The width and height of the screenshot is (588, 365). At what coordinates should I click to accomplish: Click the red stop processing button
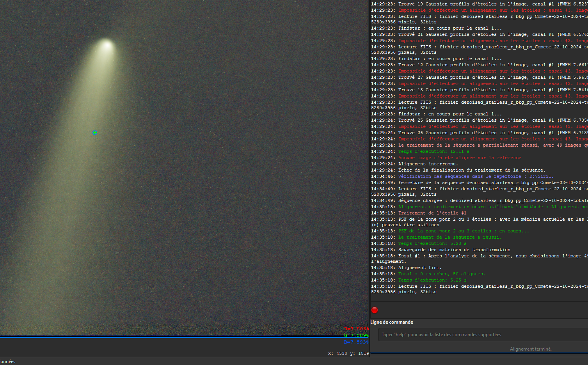pos(375,310)
